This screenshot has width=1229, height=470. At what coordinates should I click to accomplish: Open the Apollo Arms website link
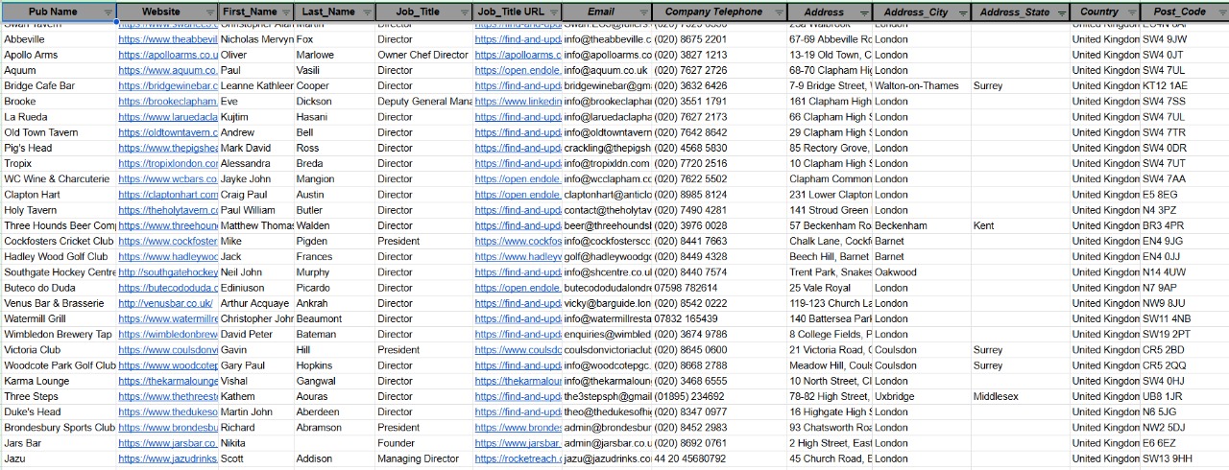[168, 55]
